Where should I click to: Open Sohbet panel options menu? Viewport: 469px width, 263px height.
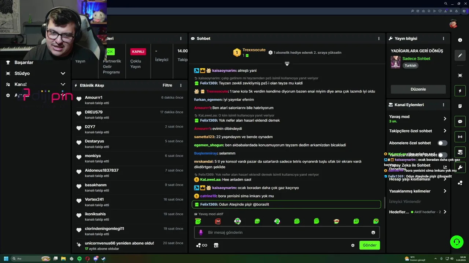pos(379,38)
